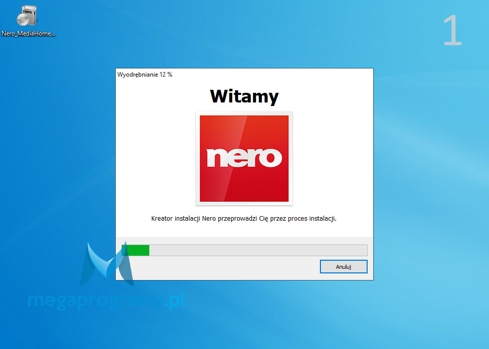Click the Anuluj cancel button
Viewport: 489px width, 349px height.
point(343,267)
